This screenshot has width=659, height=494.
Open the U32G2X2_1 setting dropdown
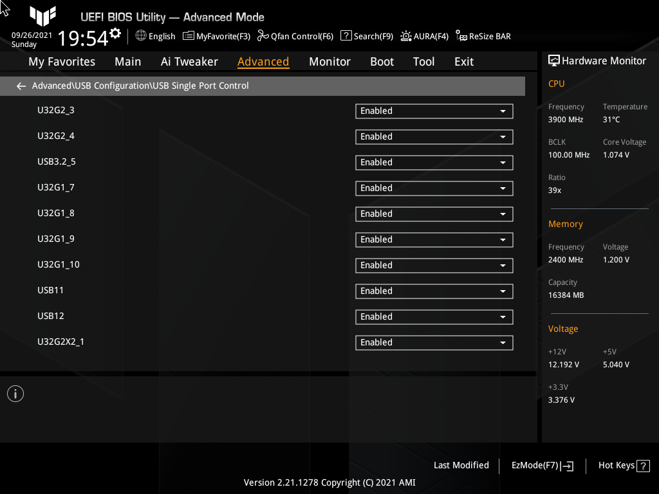pyautogui.click(x=434, y=342)
